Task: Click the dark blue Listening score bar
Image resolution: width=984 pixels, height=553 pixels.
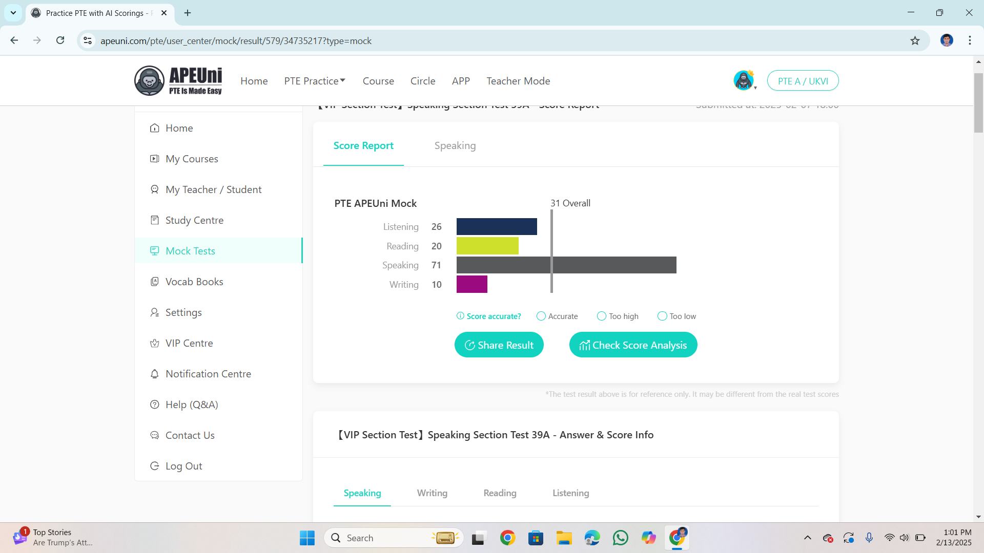Action: 497,226
